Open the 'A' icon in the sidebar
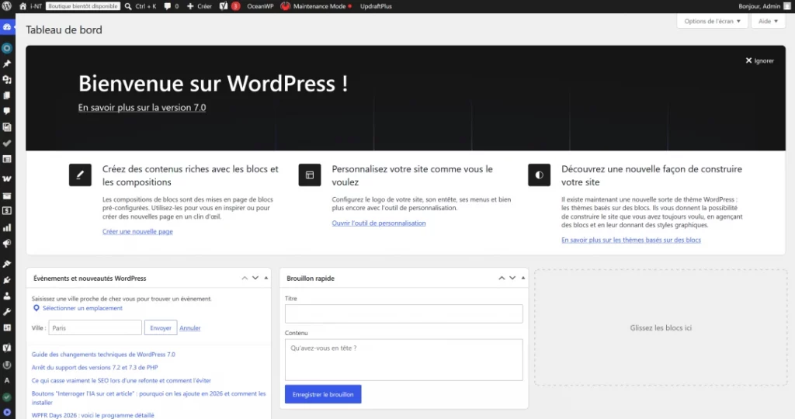This screenshot has height=419, width=795. (7, 380)
